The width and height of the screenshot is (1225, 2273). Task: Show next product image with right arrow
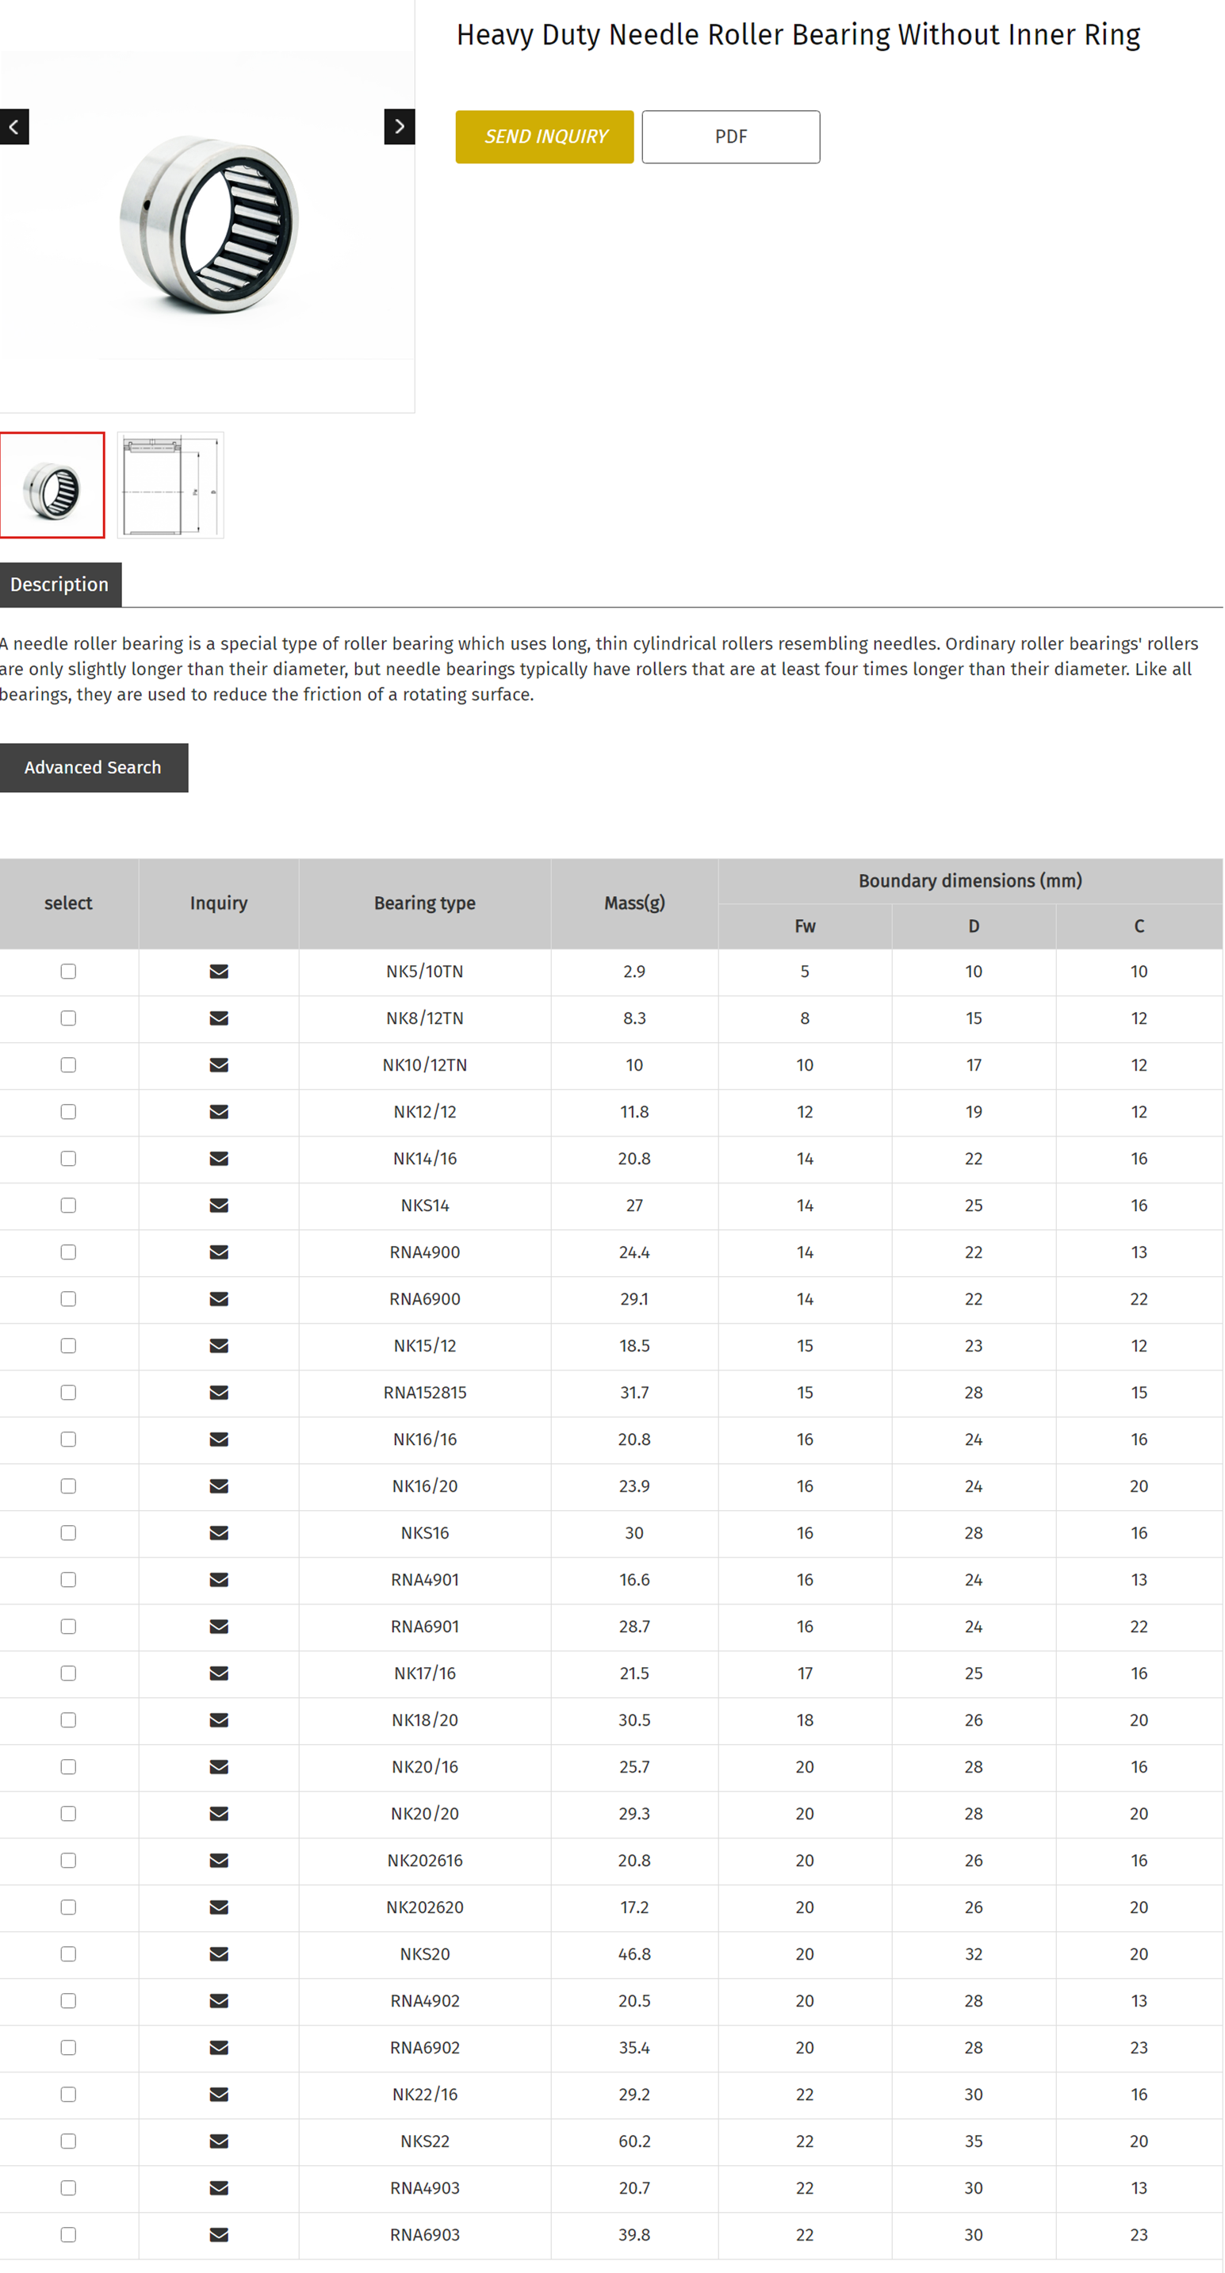(x=400, y=126)
